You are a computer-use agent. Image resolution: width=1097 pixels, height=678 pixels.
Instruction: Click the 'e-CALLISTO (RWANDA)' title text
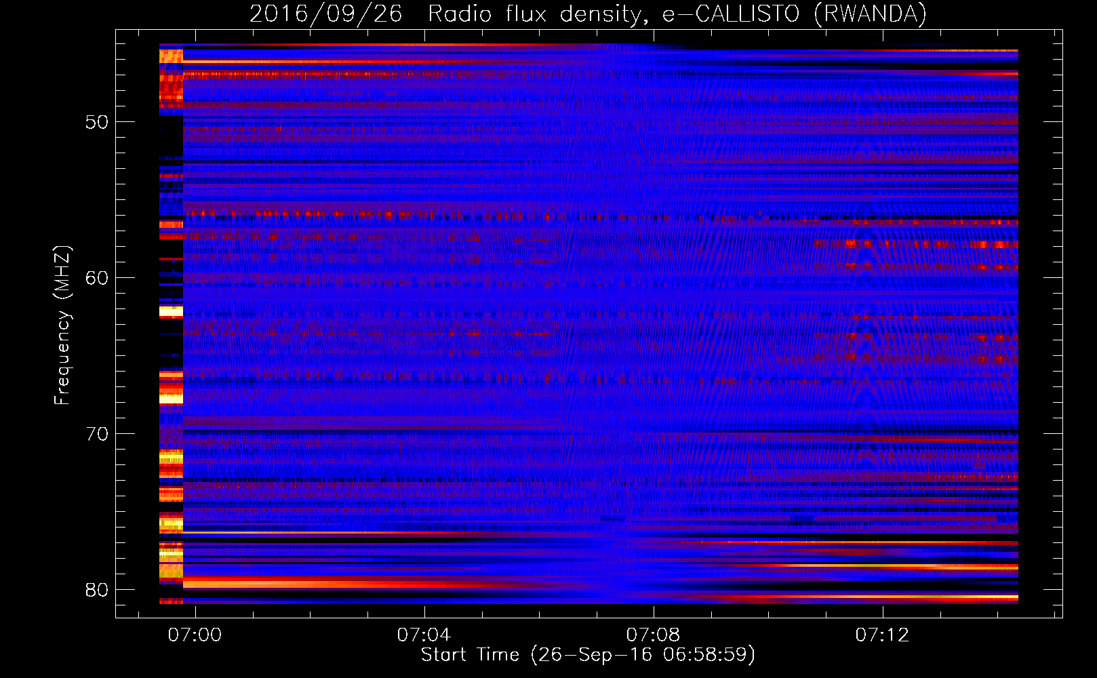point(794,14)
